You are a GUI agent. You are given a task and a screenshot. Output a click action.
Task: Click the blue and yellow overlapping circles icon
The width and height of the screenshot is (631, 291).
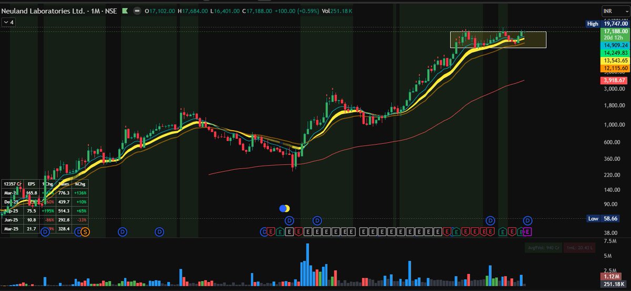[285, 209]
